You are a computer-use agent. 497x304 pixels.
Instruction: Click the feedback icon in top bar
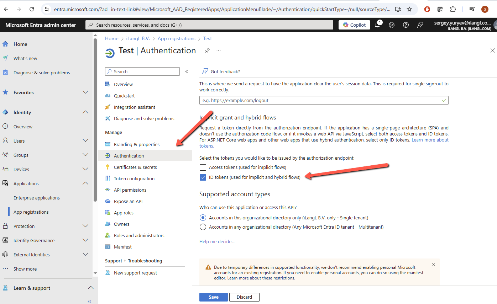coord(420,25)
